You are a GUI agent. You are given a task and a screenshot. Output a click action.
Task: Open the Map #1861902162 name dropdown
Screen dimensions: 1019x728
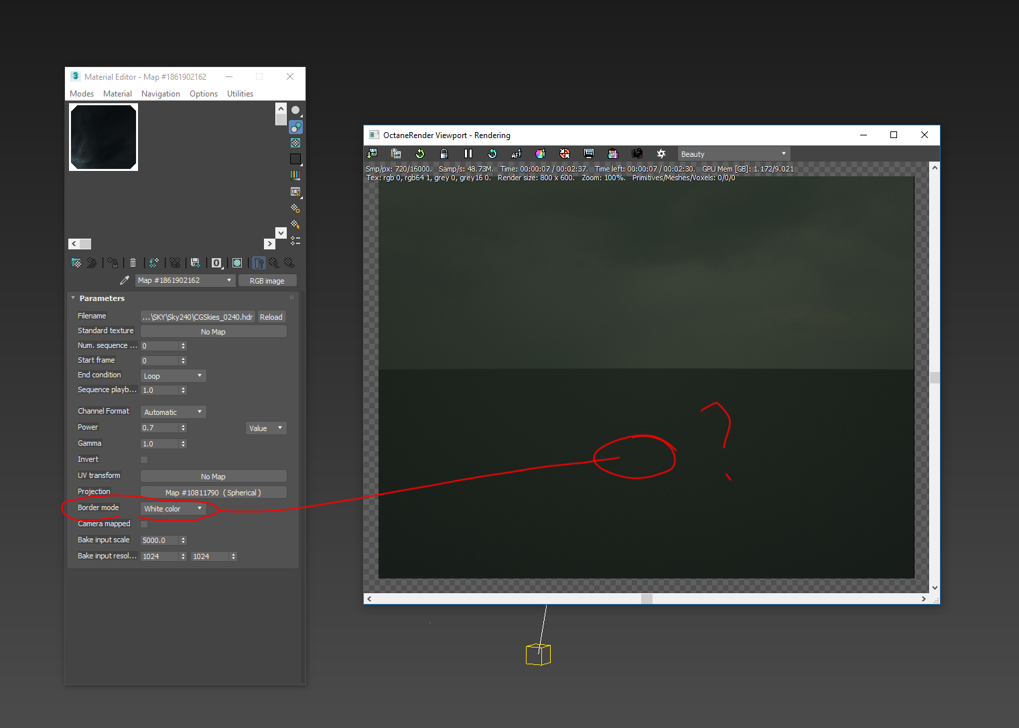pos(185,280)
